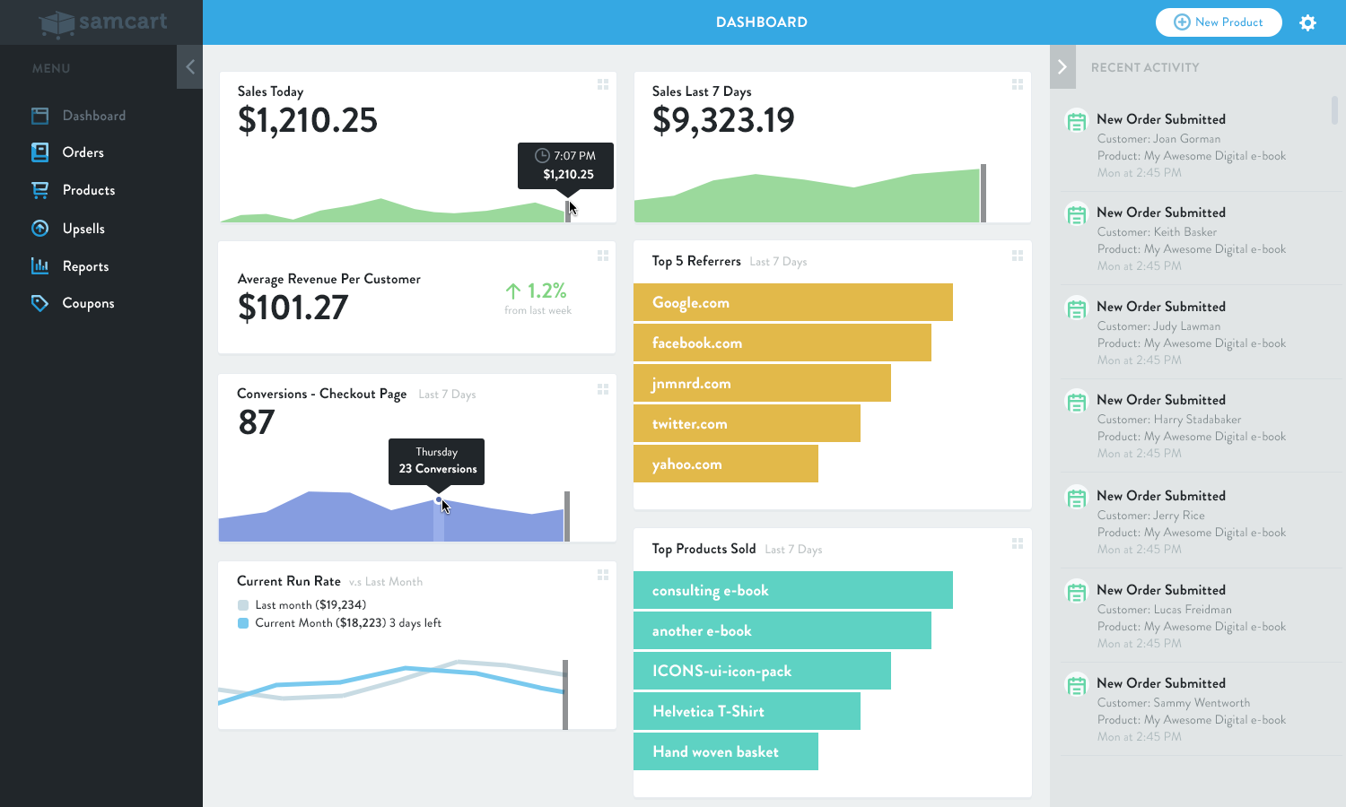Click the clock icon in the 7:07 PM tooltip
1346x807 pixels.
click(x=542, y=155)
